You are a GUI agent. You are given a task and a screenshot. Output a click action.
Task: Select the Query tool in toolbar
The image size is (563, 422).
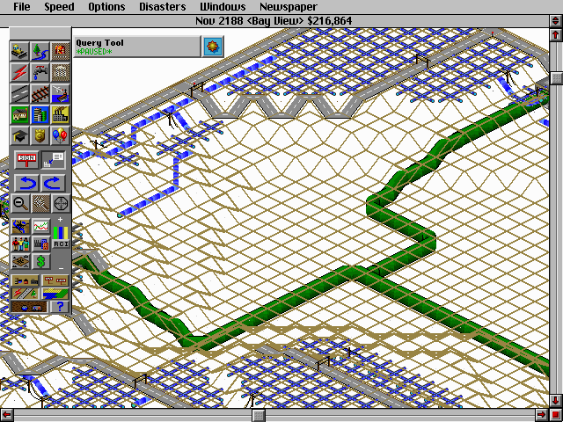[x=53, y=160]
